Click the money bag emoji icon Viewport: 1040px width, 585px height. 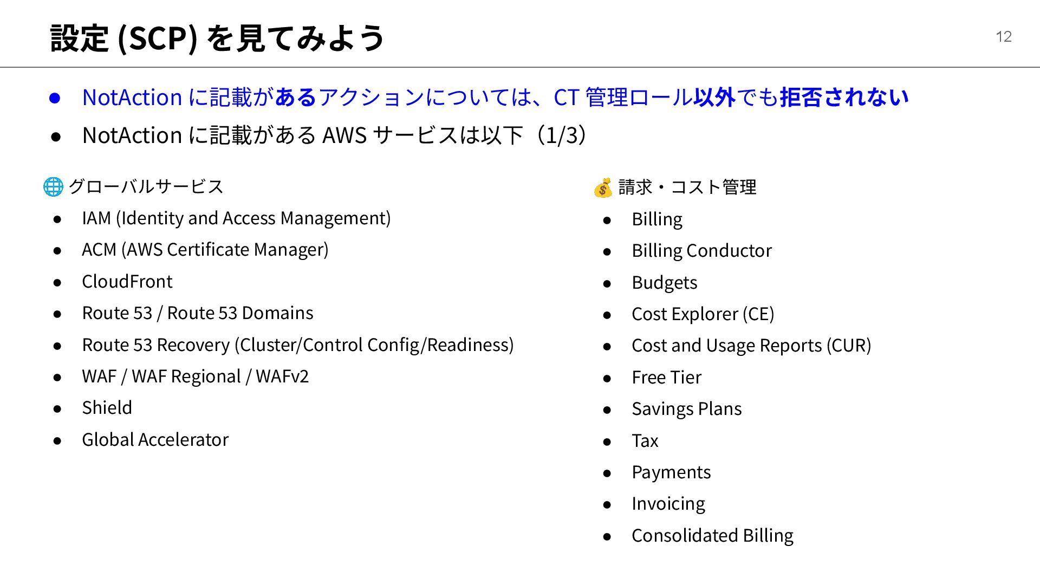point(603,187)
